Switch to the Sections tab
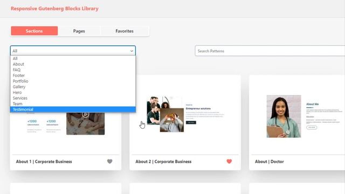Viewport: 345px width, 194px height. 34,31
